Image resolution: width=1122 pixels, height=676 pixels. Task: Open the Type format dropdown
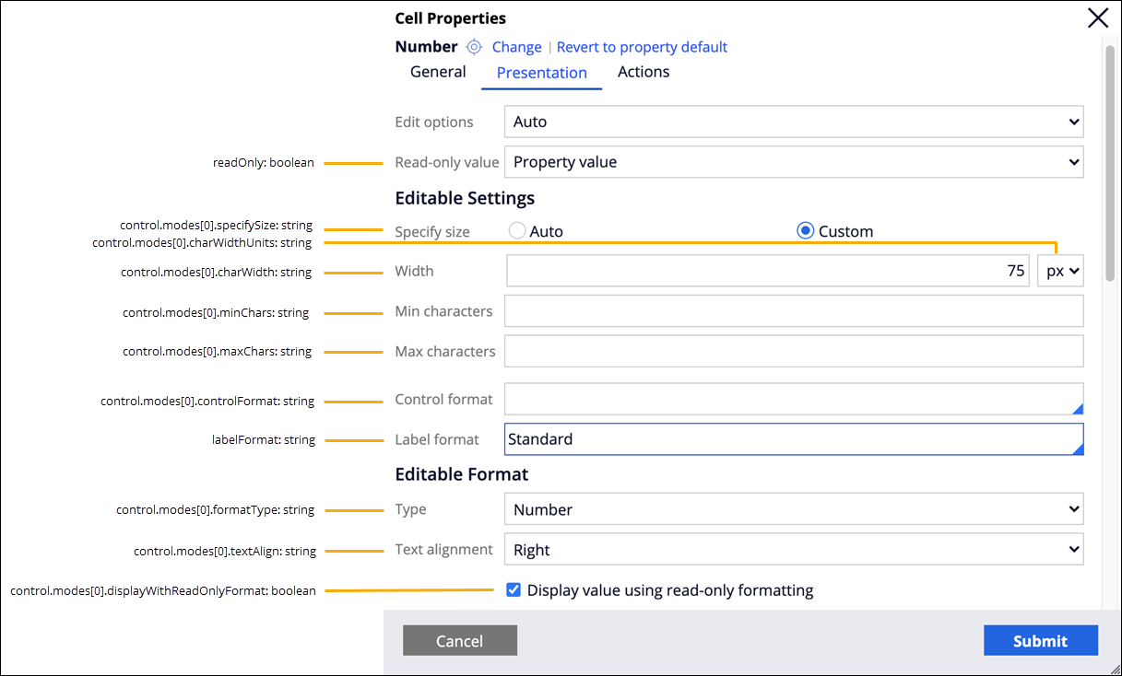click(x=793, y=509)
